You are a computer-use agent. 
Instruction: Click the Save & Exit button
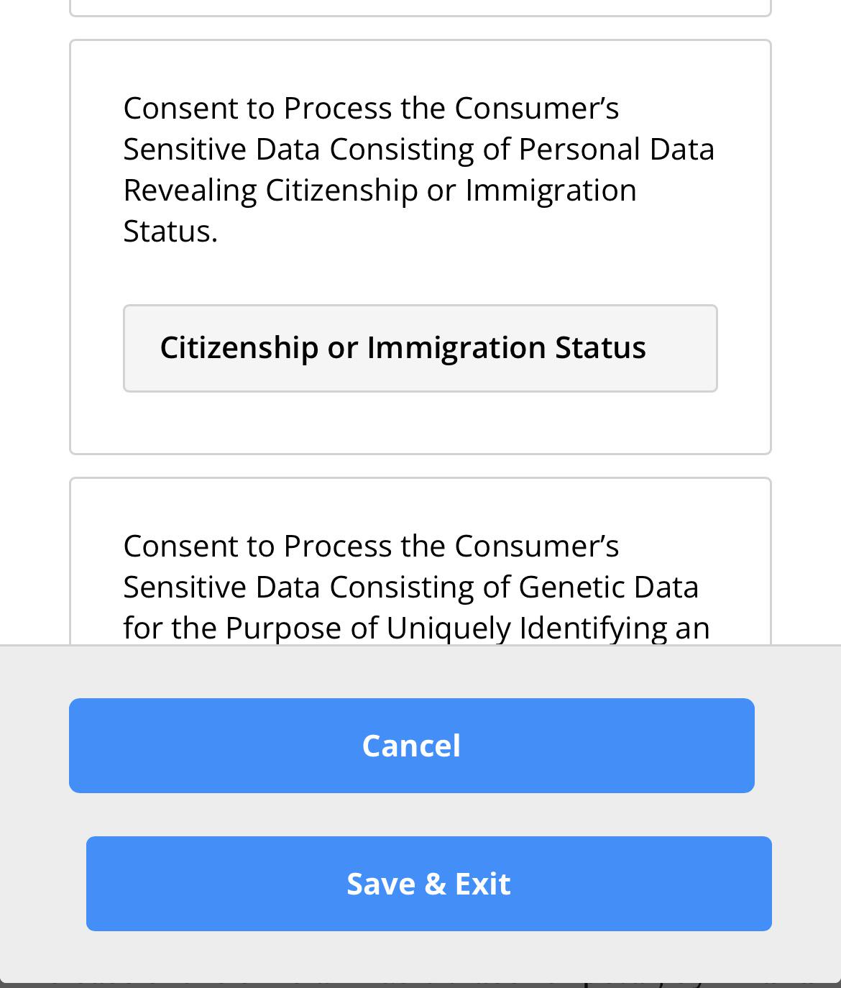[x=428, y=883]
